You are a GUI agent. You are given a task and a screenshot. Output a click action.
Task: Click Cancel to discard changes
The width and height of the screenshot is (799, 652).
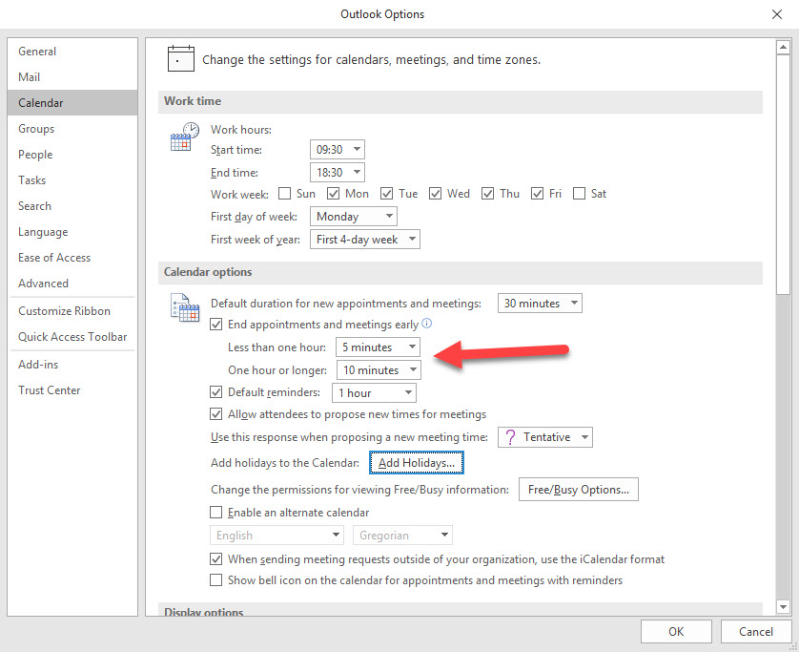click(x=756, y=632)
